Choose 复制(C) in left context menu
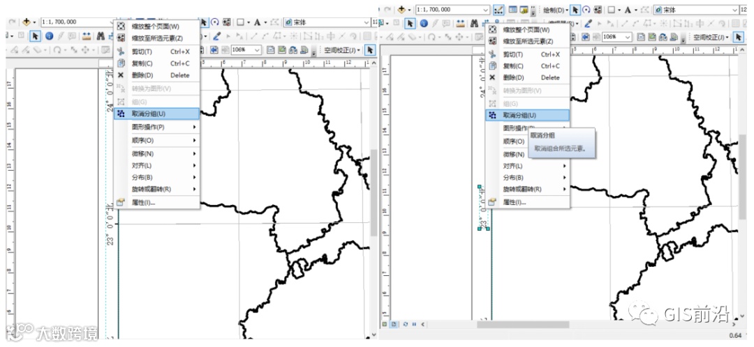The image size is (754, 347). click(156, 63)
